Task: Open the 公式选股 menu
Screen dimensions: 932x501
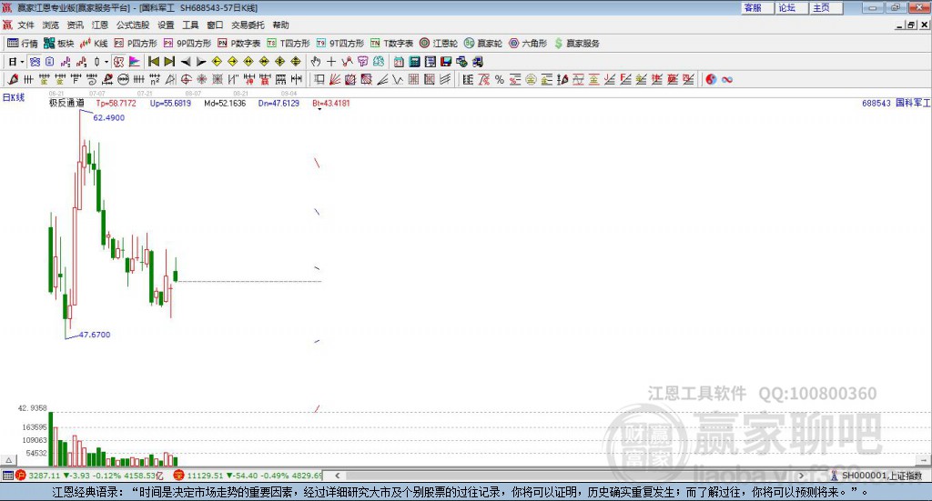Action: click(x=133, y=25)
